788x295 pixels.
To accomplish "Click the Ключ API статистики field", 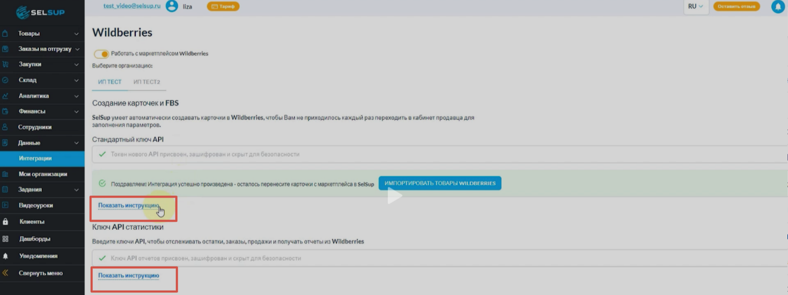I will click(440, 258).
